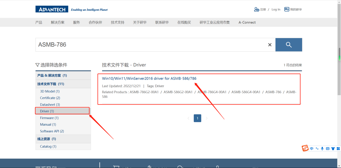Click the scrollbar down arrow

[339, 166]
